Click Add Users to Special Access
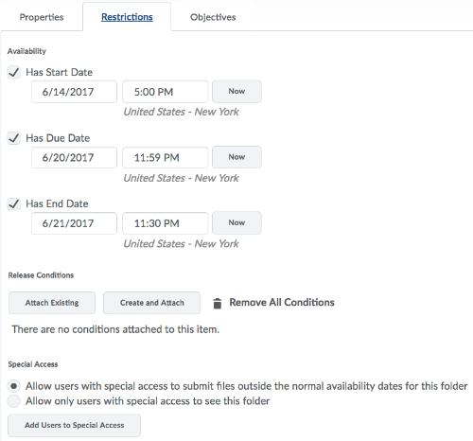 pos(75,425)
